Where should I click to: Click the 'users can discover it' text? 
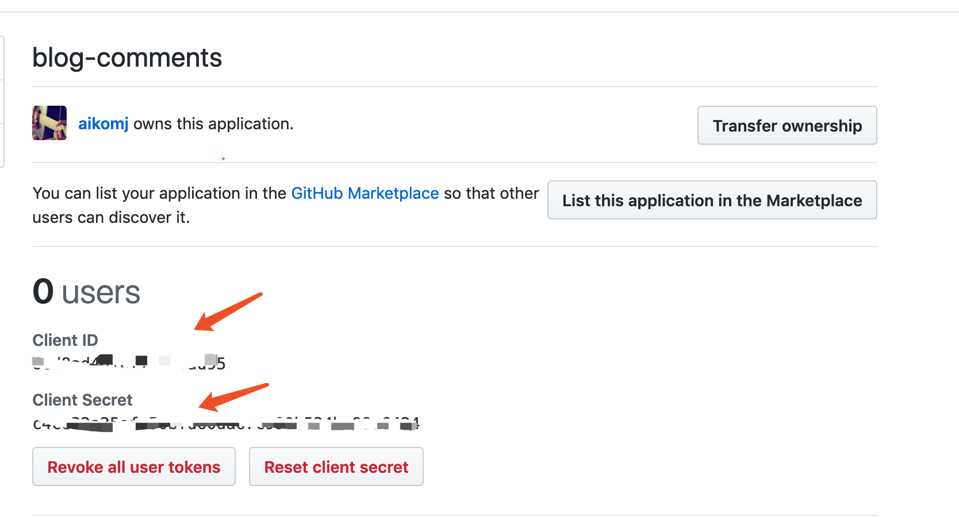[x=111, y=217]
